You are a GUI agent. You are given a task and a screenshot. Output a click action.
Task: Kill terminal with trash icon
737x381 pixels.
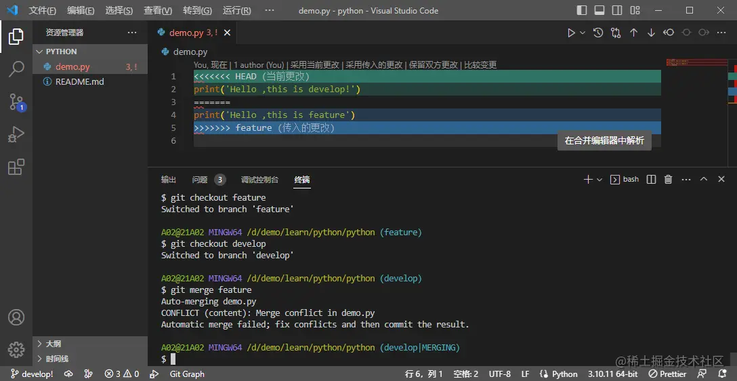click(669, 180)
